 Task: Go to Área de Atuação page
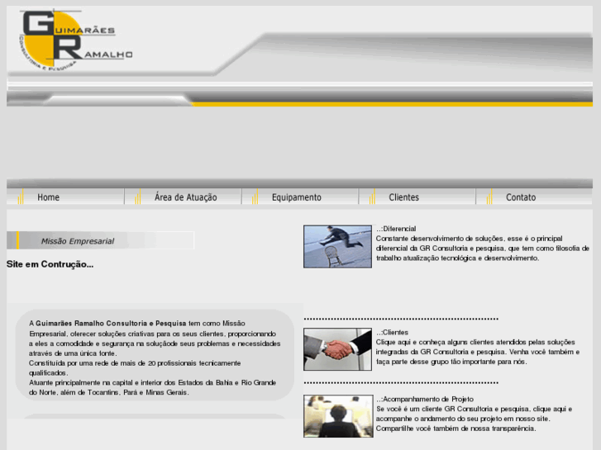pyautogui.click(x=185, y=197)
